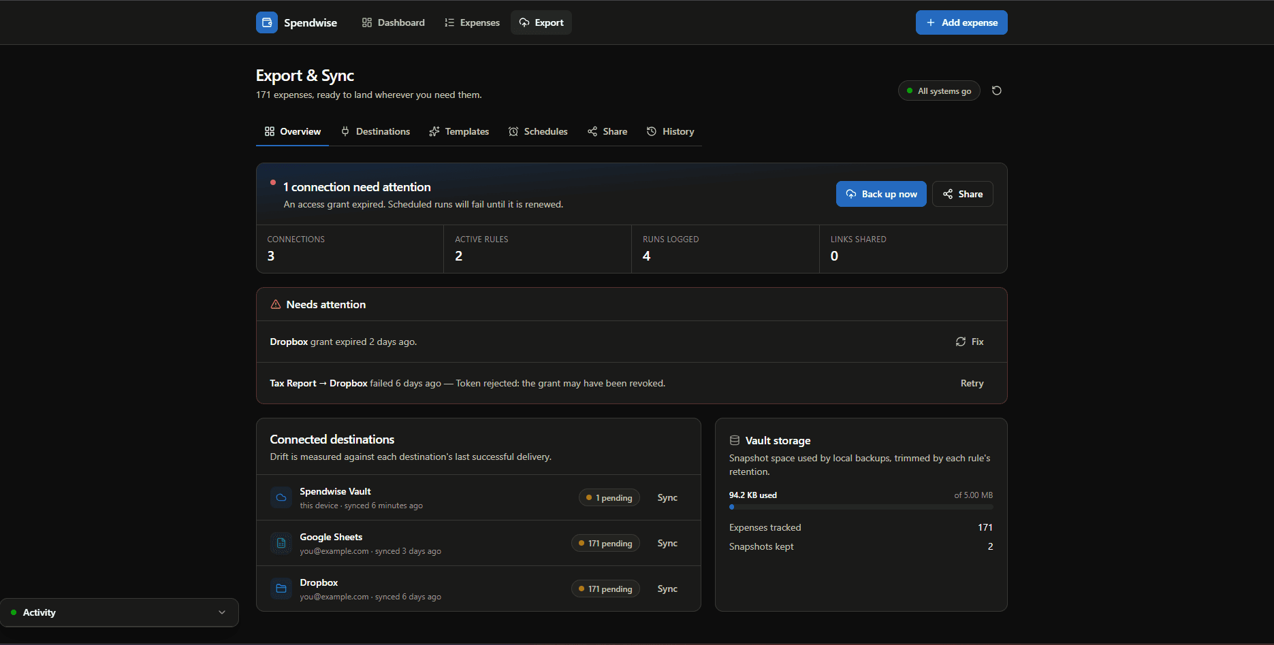This screenshot has height=645, width=1274.
Task: Click the Vault storage database icon
Action: (x=735, y=440)
